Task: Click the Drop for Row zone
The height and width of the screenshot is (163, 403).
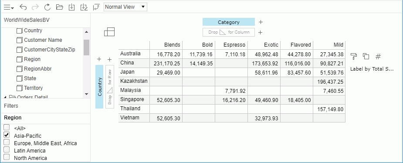Action: 110,87
